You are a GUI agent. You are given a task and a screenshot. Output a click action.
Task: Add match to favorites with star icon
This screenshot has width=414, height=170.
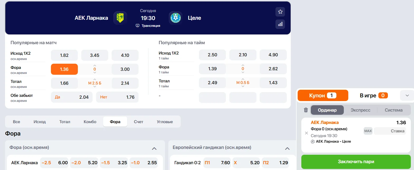280,12
